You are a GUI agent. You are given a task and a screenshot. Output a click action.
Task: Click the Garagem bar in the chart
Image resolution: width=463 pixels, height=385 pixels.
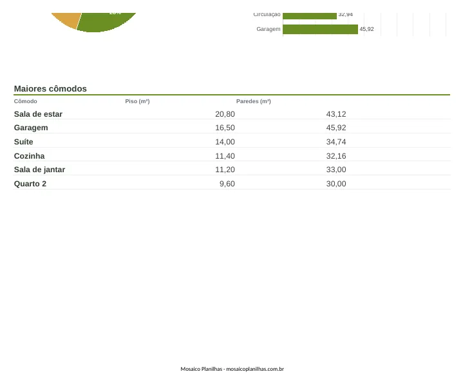point(321,29)
